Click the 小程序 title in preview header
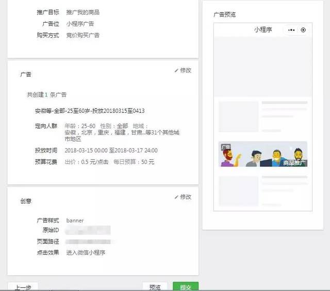 pos(263,30)
